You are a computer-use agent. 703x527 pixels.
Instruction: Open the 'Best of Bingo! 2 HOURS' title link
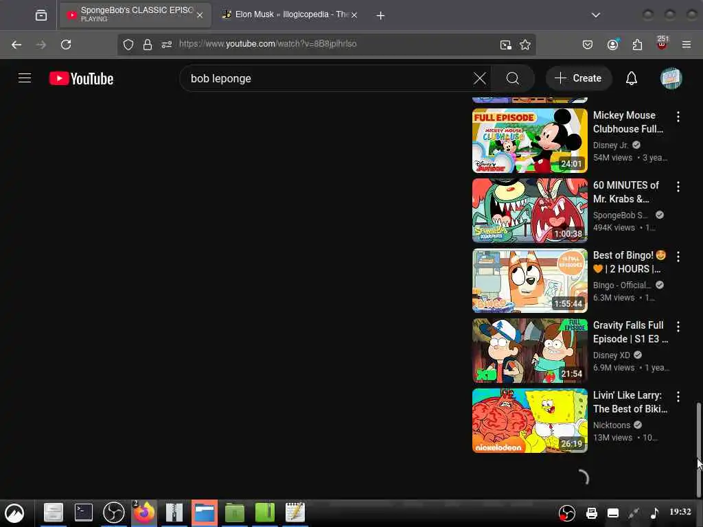(x=630, y=261)
